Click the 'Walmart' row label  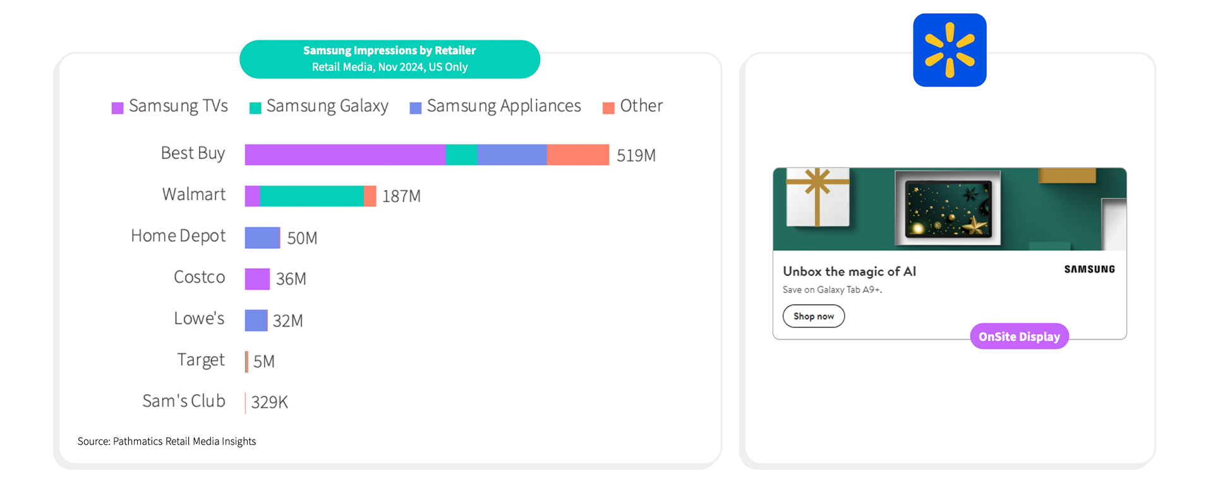[194, 194]
